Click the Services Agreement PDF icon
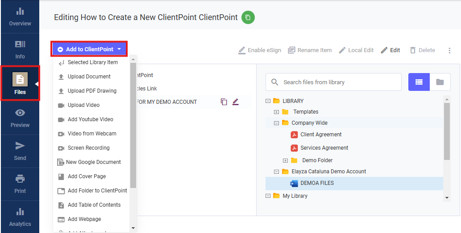Screen dimensions: 461x233 (x=294, y=148)
